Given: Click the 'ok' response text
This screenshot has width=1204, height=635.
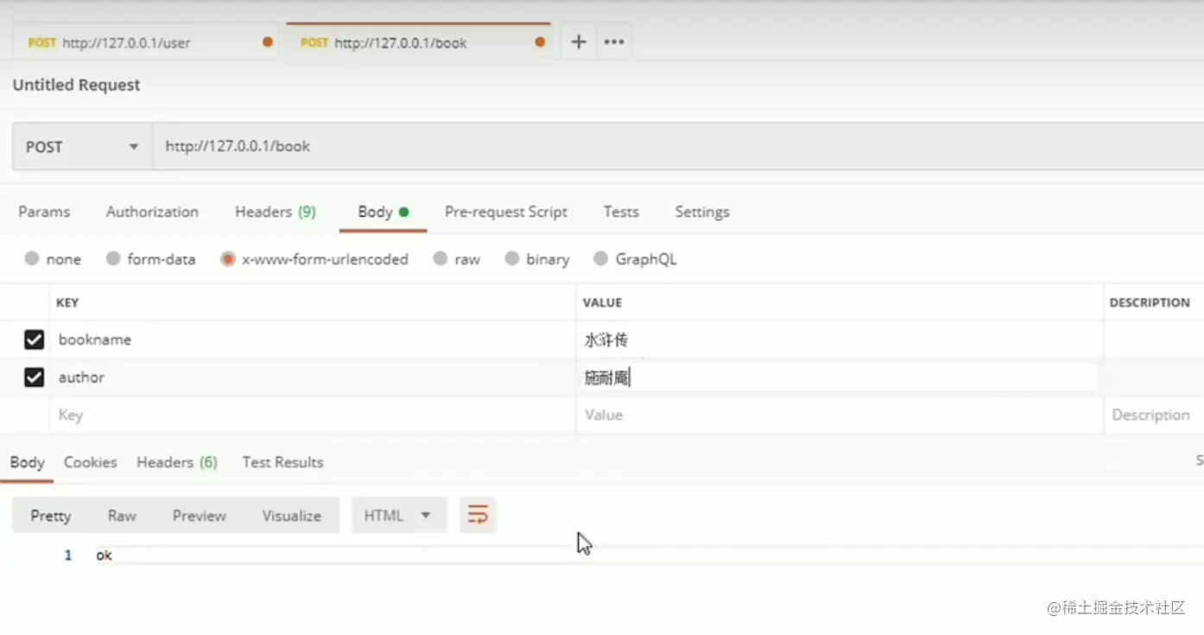Looking at the screenshot, I should coord(104,556).
